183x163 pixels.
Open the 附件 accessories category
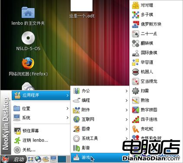coord(100,110)
